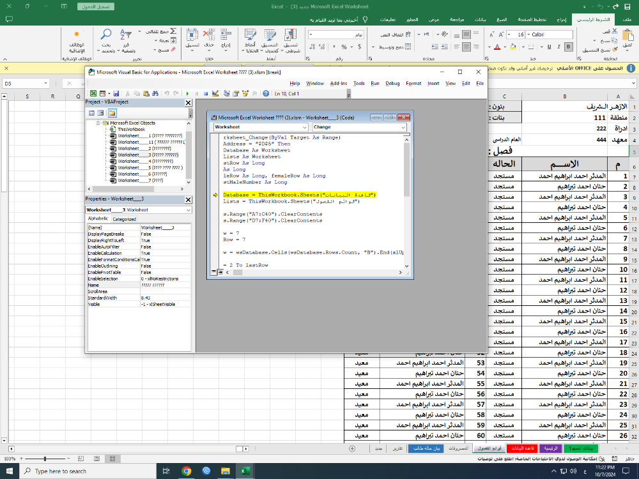Open Properties Window icon in VBA toolbar

pyautogui.click(x=236, y=94)
